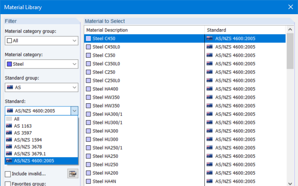This screenshot has width=298, height=186.
Task: Select Steel HA250 row
Action: [x=185, y=156]
